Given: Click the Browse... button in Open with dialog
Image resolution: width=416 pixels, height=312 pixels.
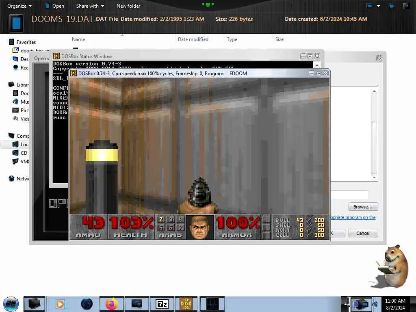Looking at the screenshot, I should 363,207.
